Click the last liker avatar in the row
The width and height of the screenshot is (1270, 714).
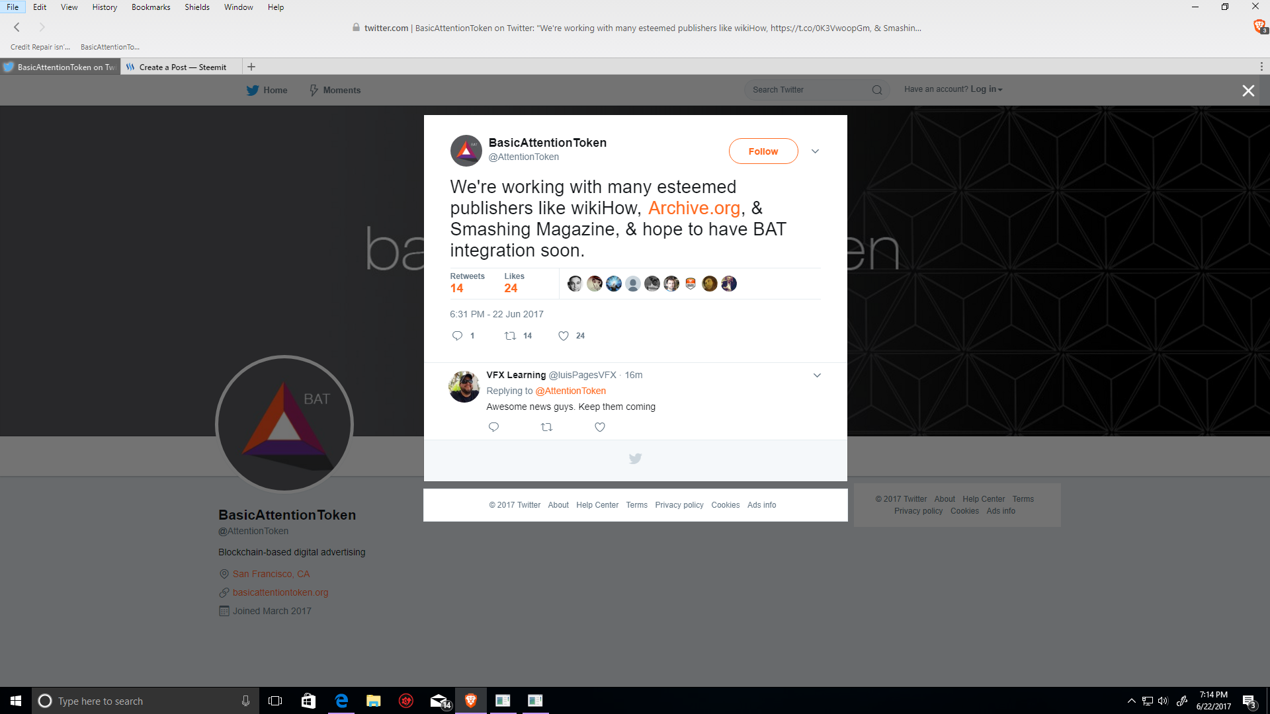pos(729,284)
